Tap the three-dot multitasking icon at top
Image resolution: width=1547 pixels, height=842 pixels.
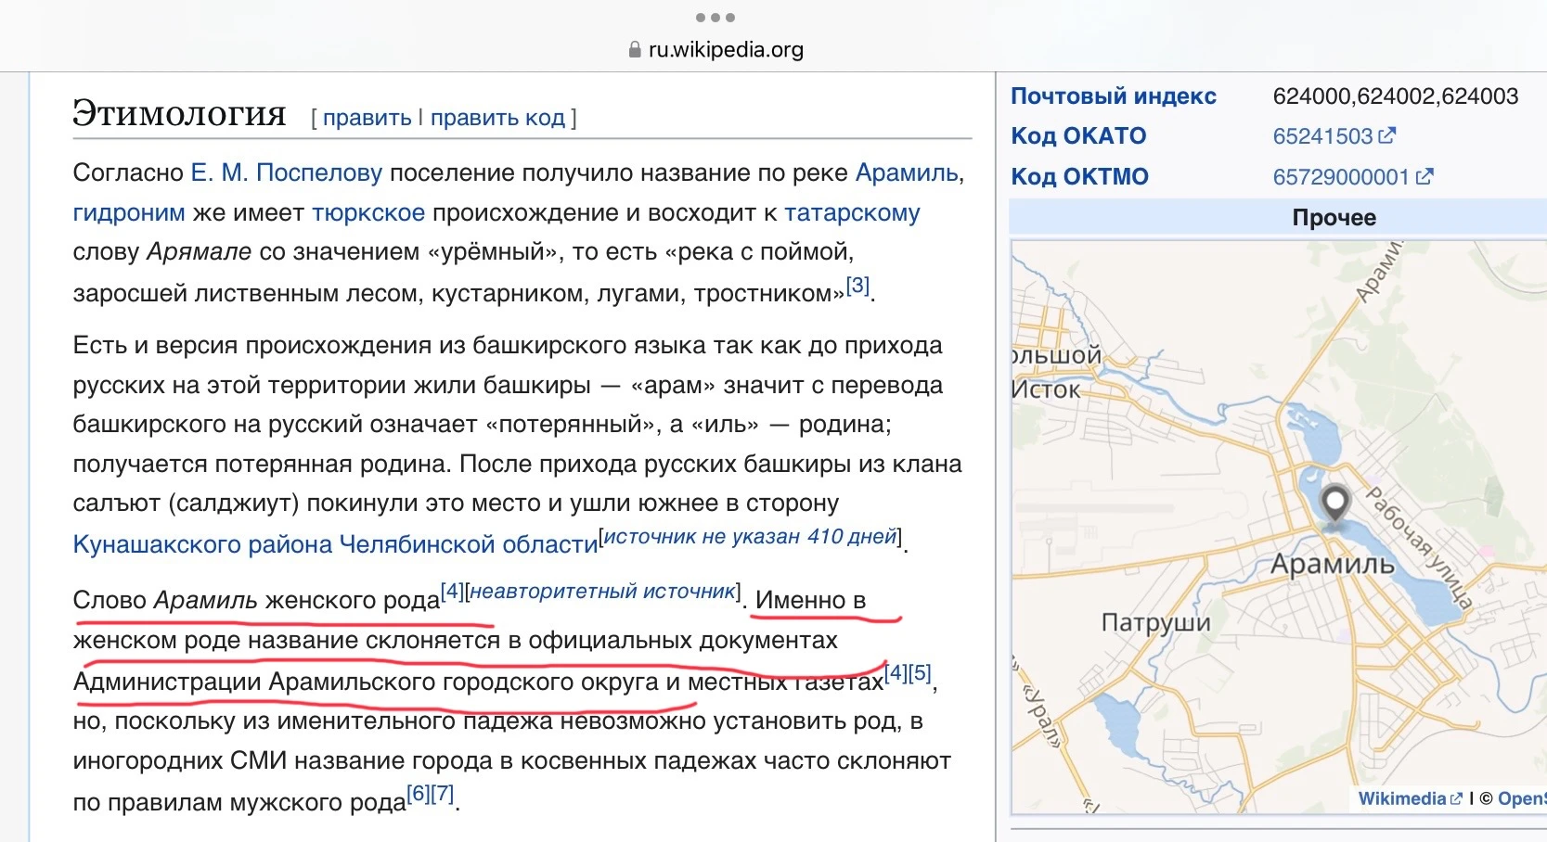click(x=715, y=18)
